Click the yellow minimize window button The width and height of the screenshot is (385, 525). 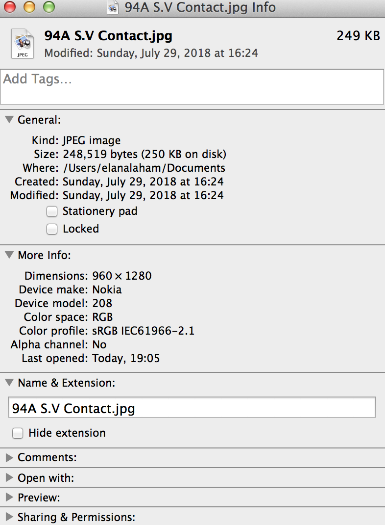(x=29, y=7)
